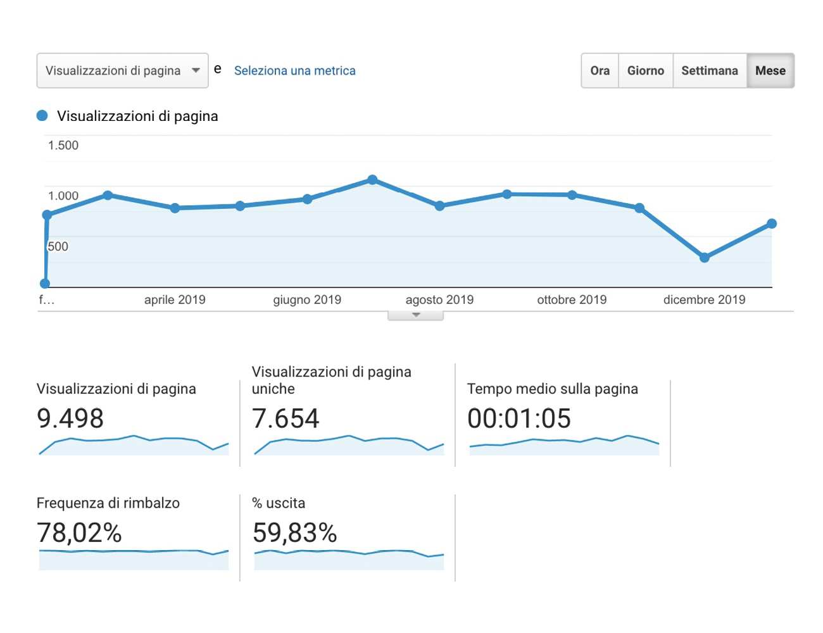
Task: Click the Visualizzazioni di pagina uniche sparkline
Action: [x=348, y=445]
